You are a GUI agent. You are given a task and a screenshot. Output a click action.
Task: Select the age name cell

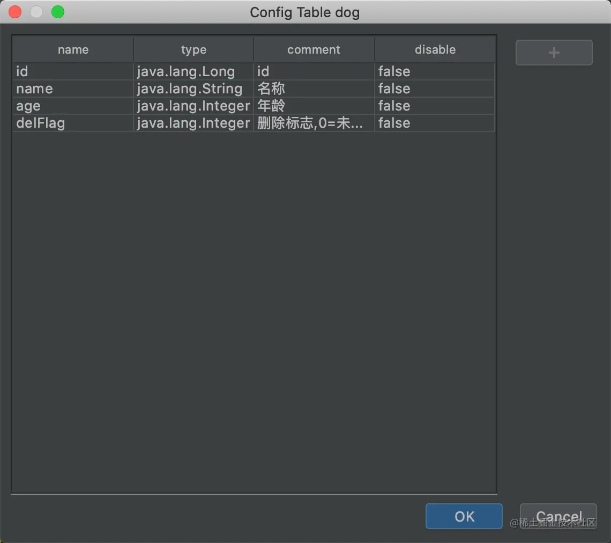(x=73, y=106)
